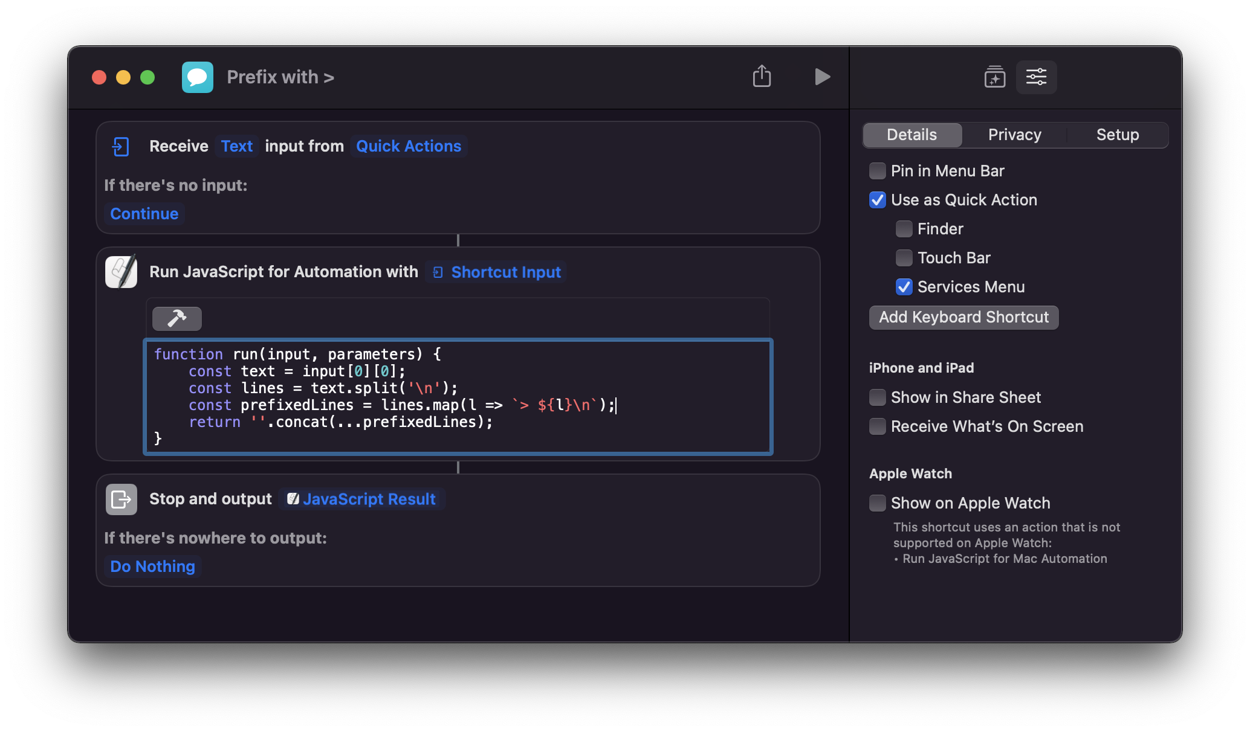Image resolution: width=1250 pixels, height=732 pixels.
Task: Switch to the Setup tab
Action: click(1118, 135)
